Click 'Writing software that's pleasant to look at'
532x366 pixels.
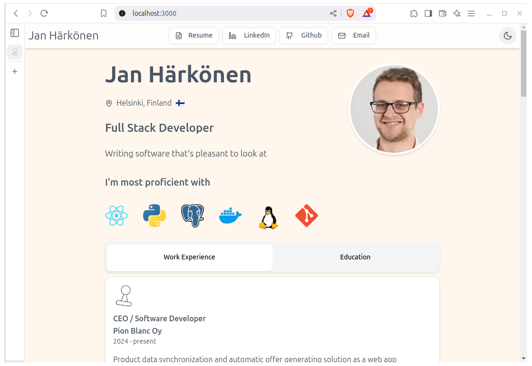[186, 153]
